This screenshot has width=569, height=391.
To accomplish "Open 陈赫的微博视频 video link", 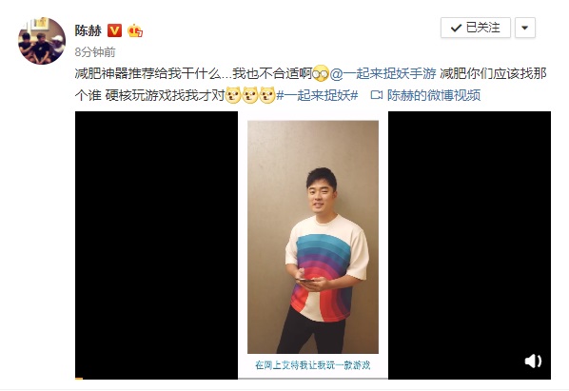I will point(434,95).
